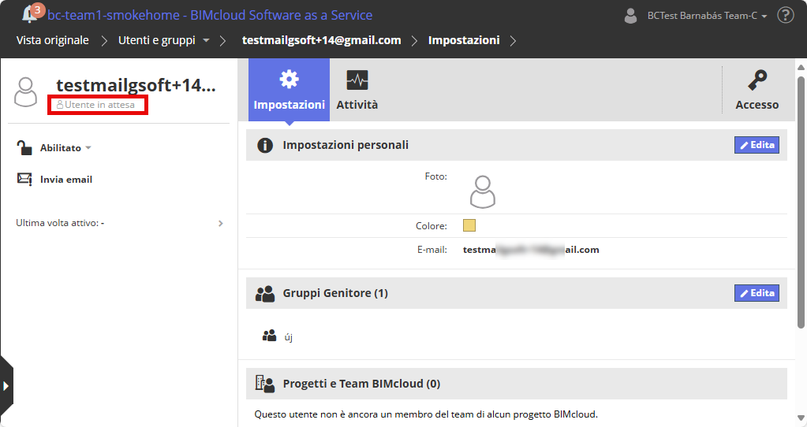Click the yellow Colore swatch
807x427 pixels.
pos(469,225)
